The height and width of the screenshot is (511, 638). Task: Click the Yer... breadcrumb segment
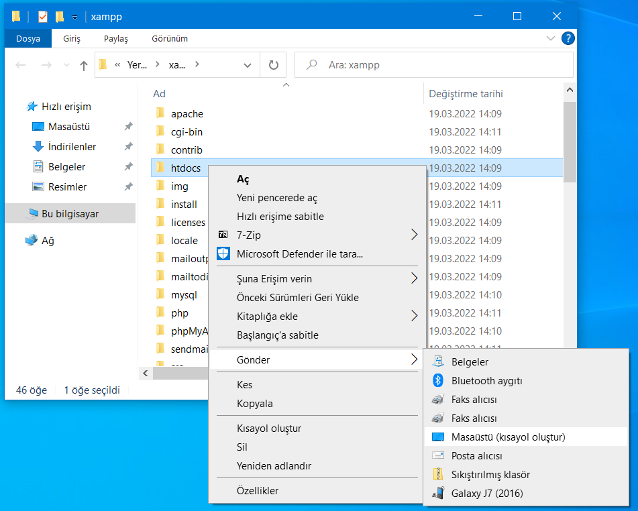click(x=137, y=65)
